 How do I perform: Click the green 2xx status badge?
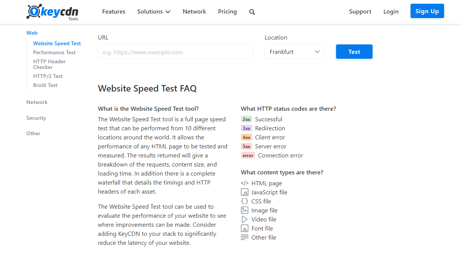tap(246, 119)
